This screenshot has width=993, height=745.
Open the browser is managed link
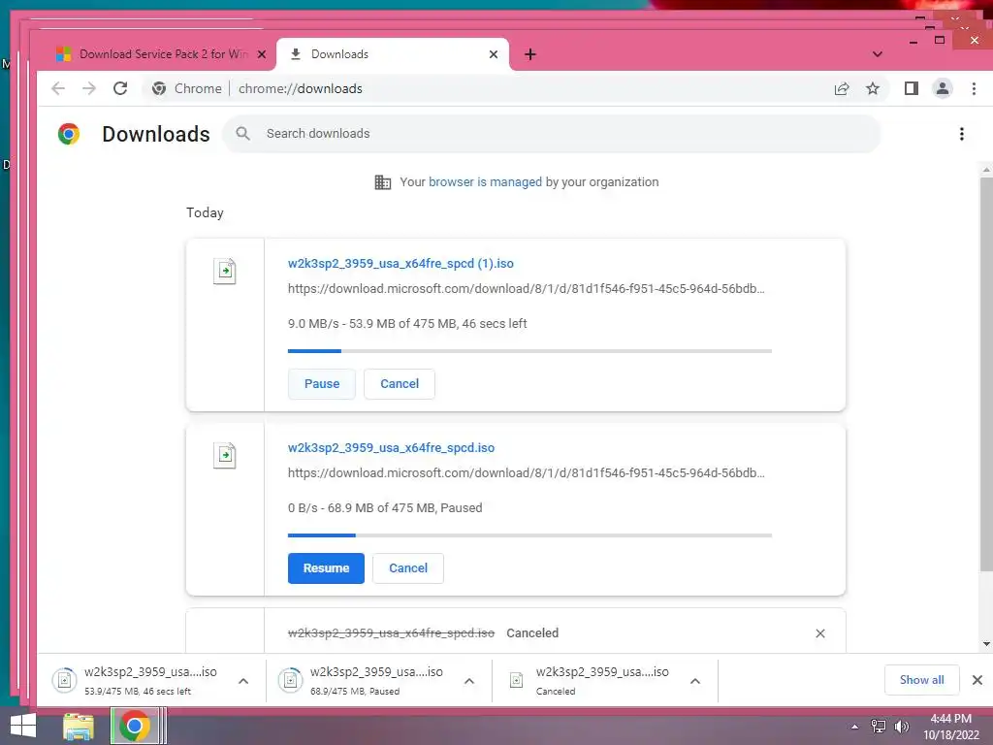485,182
